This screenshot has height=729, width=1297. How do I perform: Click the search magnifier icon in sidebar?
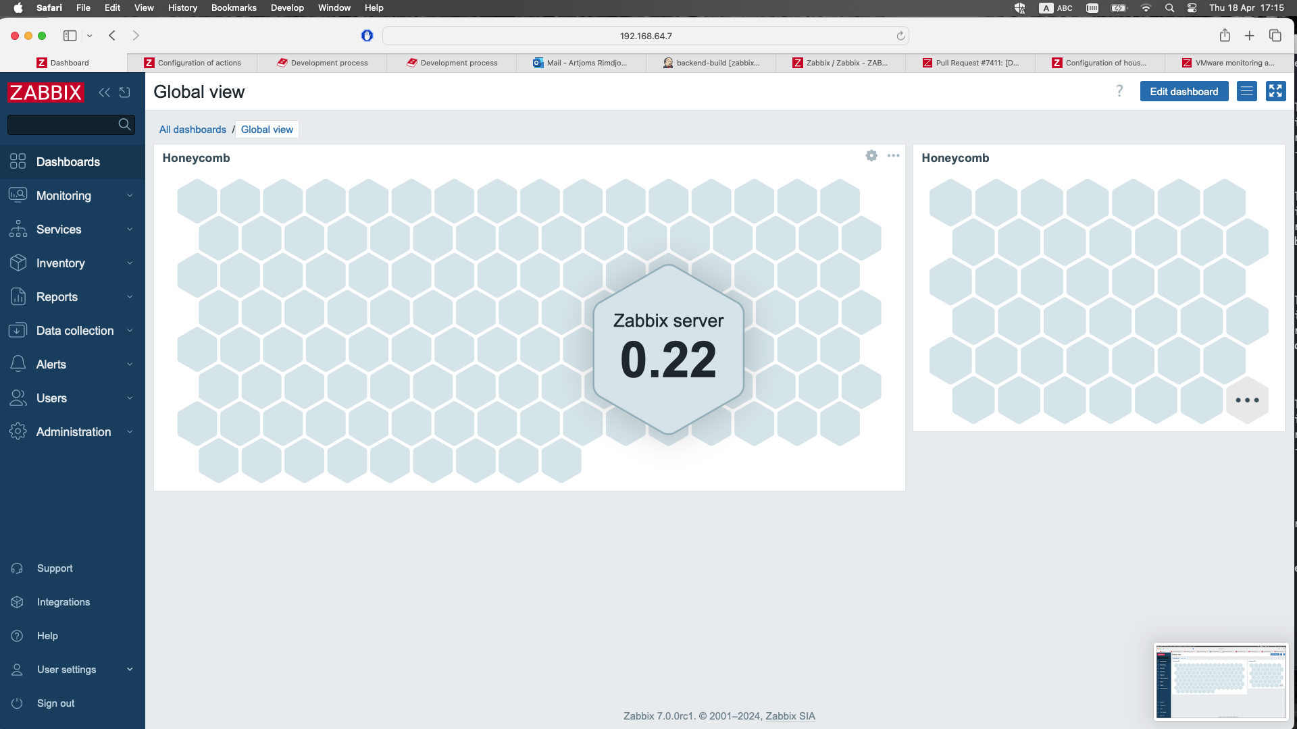[124, 124]
